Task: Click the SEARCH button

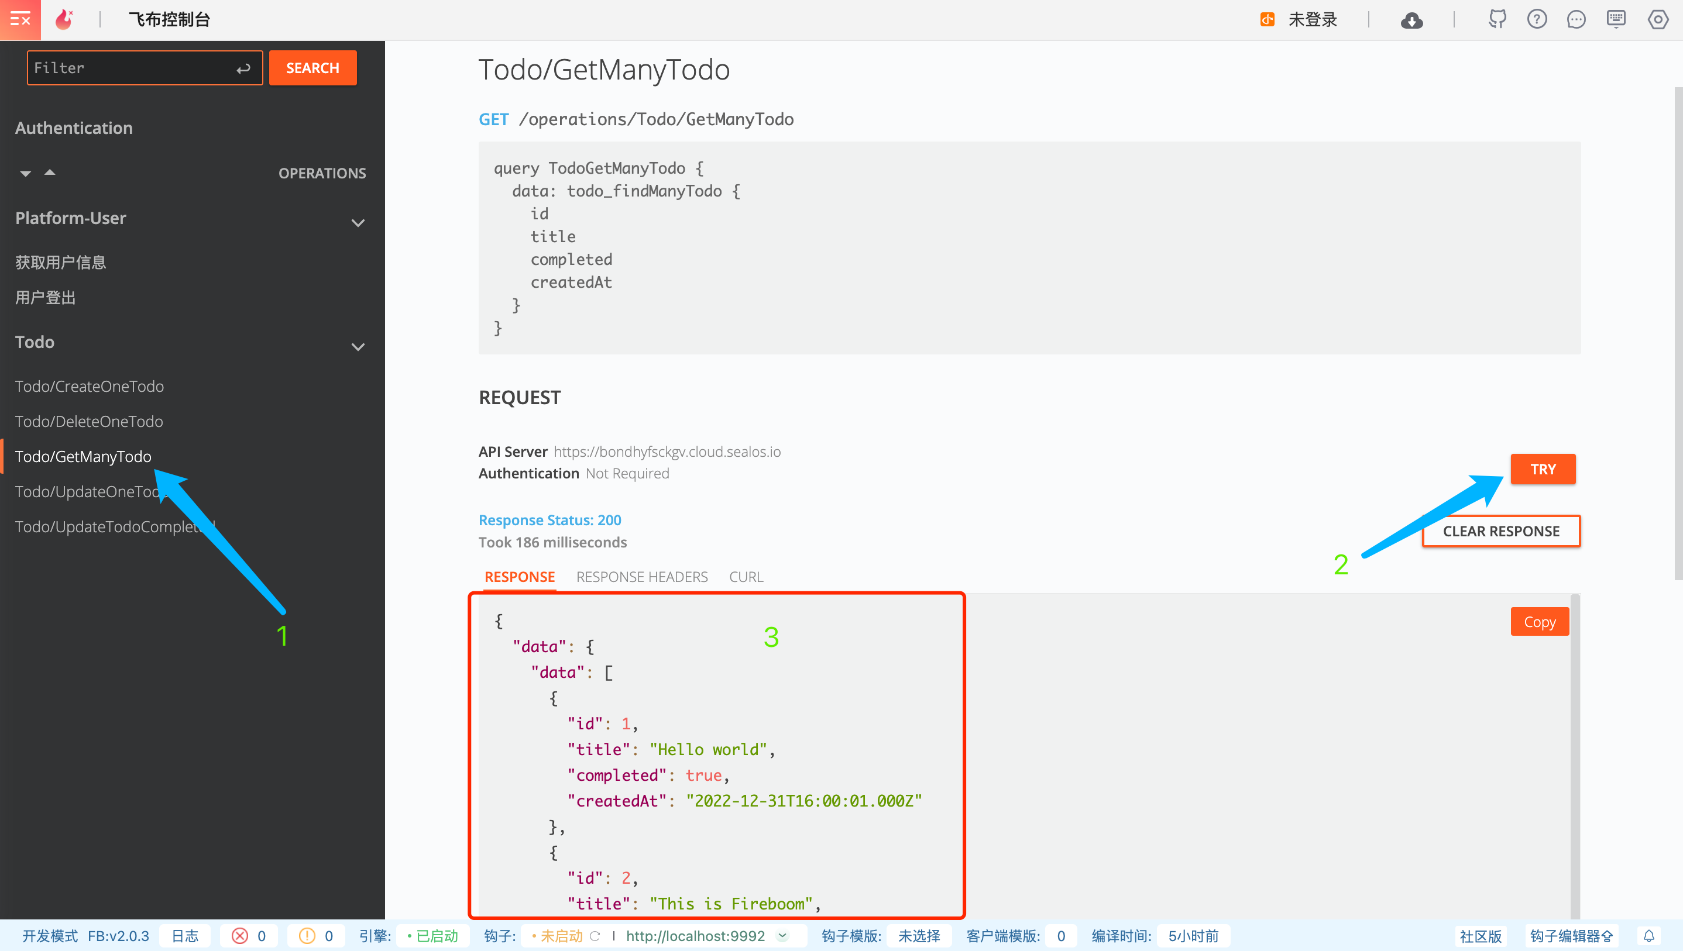Action: 313,68
